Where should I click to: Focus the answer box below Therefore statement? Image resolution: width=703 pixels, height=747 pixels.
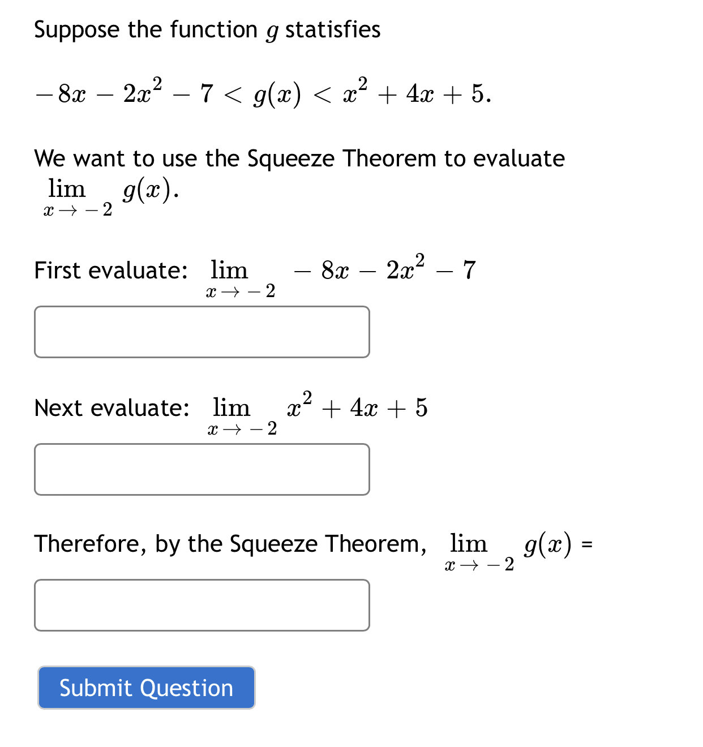point(202,604)
